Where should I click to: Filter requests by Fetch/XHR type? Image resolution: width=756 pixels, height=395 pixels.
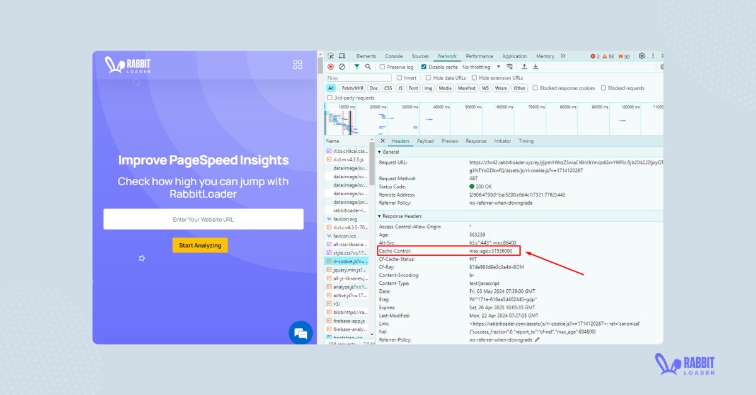point(352,88)
